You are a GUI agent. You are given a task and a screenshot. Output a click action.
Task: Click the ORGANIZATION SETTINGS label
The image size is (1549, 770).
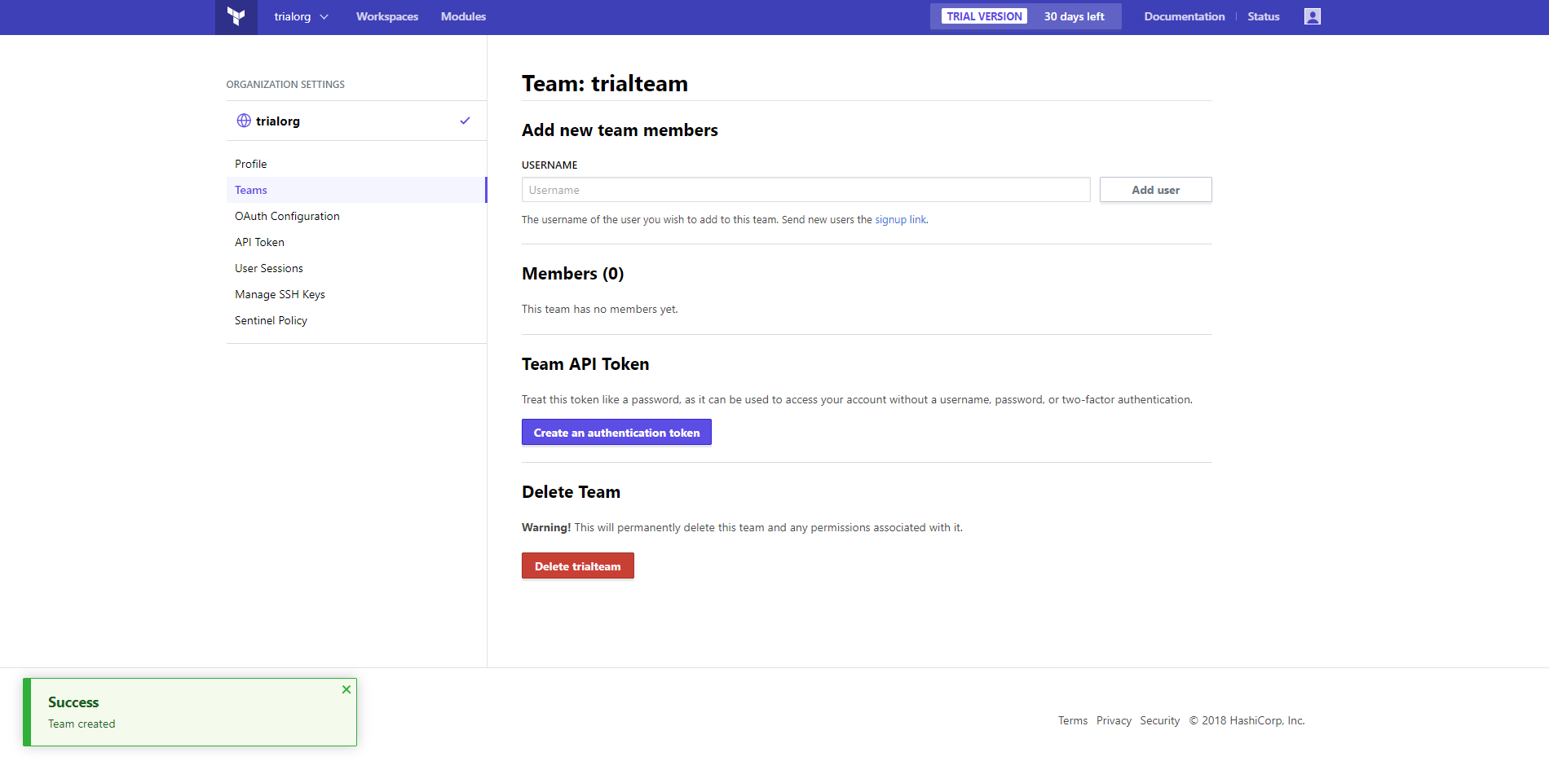[285, 85]
